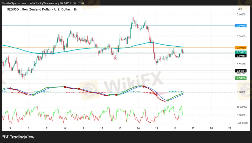Click the 0.60000 price axis value
The image size is (252, 143).
click(x=241, y=14)
